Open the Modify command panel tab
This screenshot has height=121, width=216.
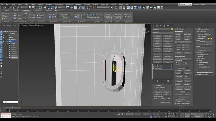[157, 26]
